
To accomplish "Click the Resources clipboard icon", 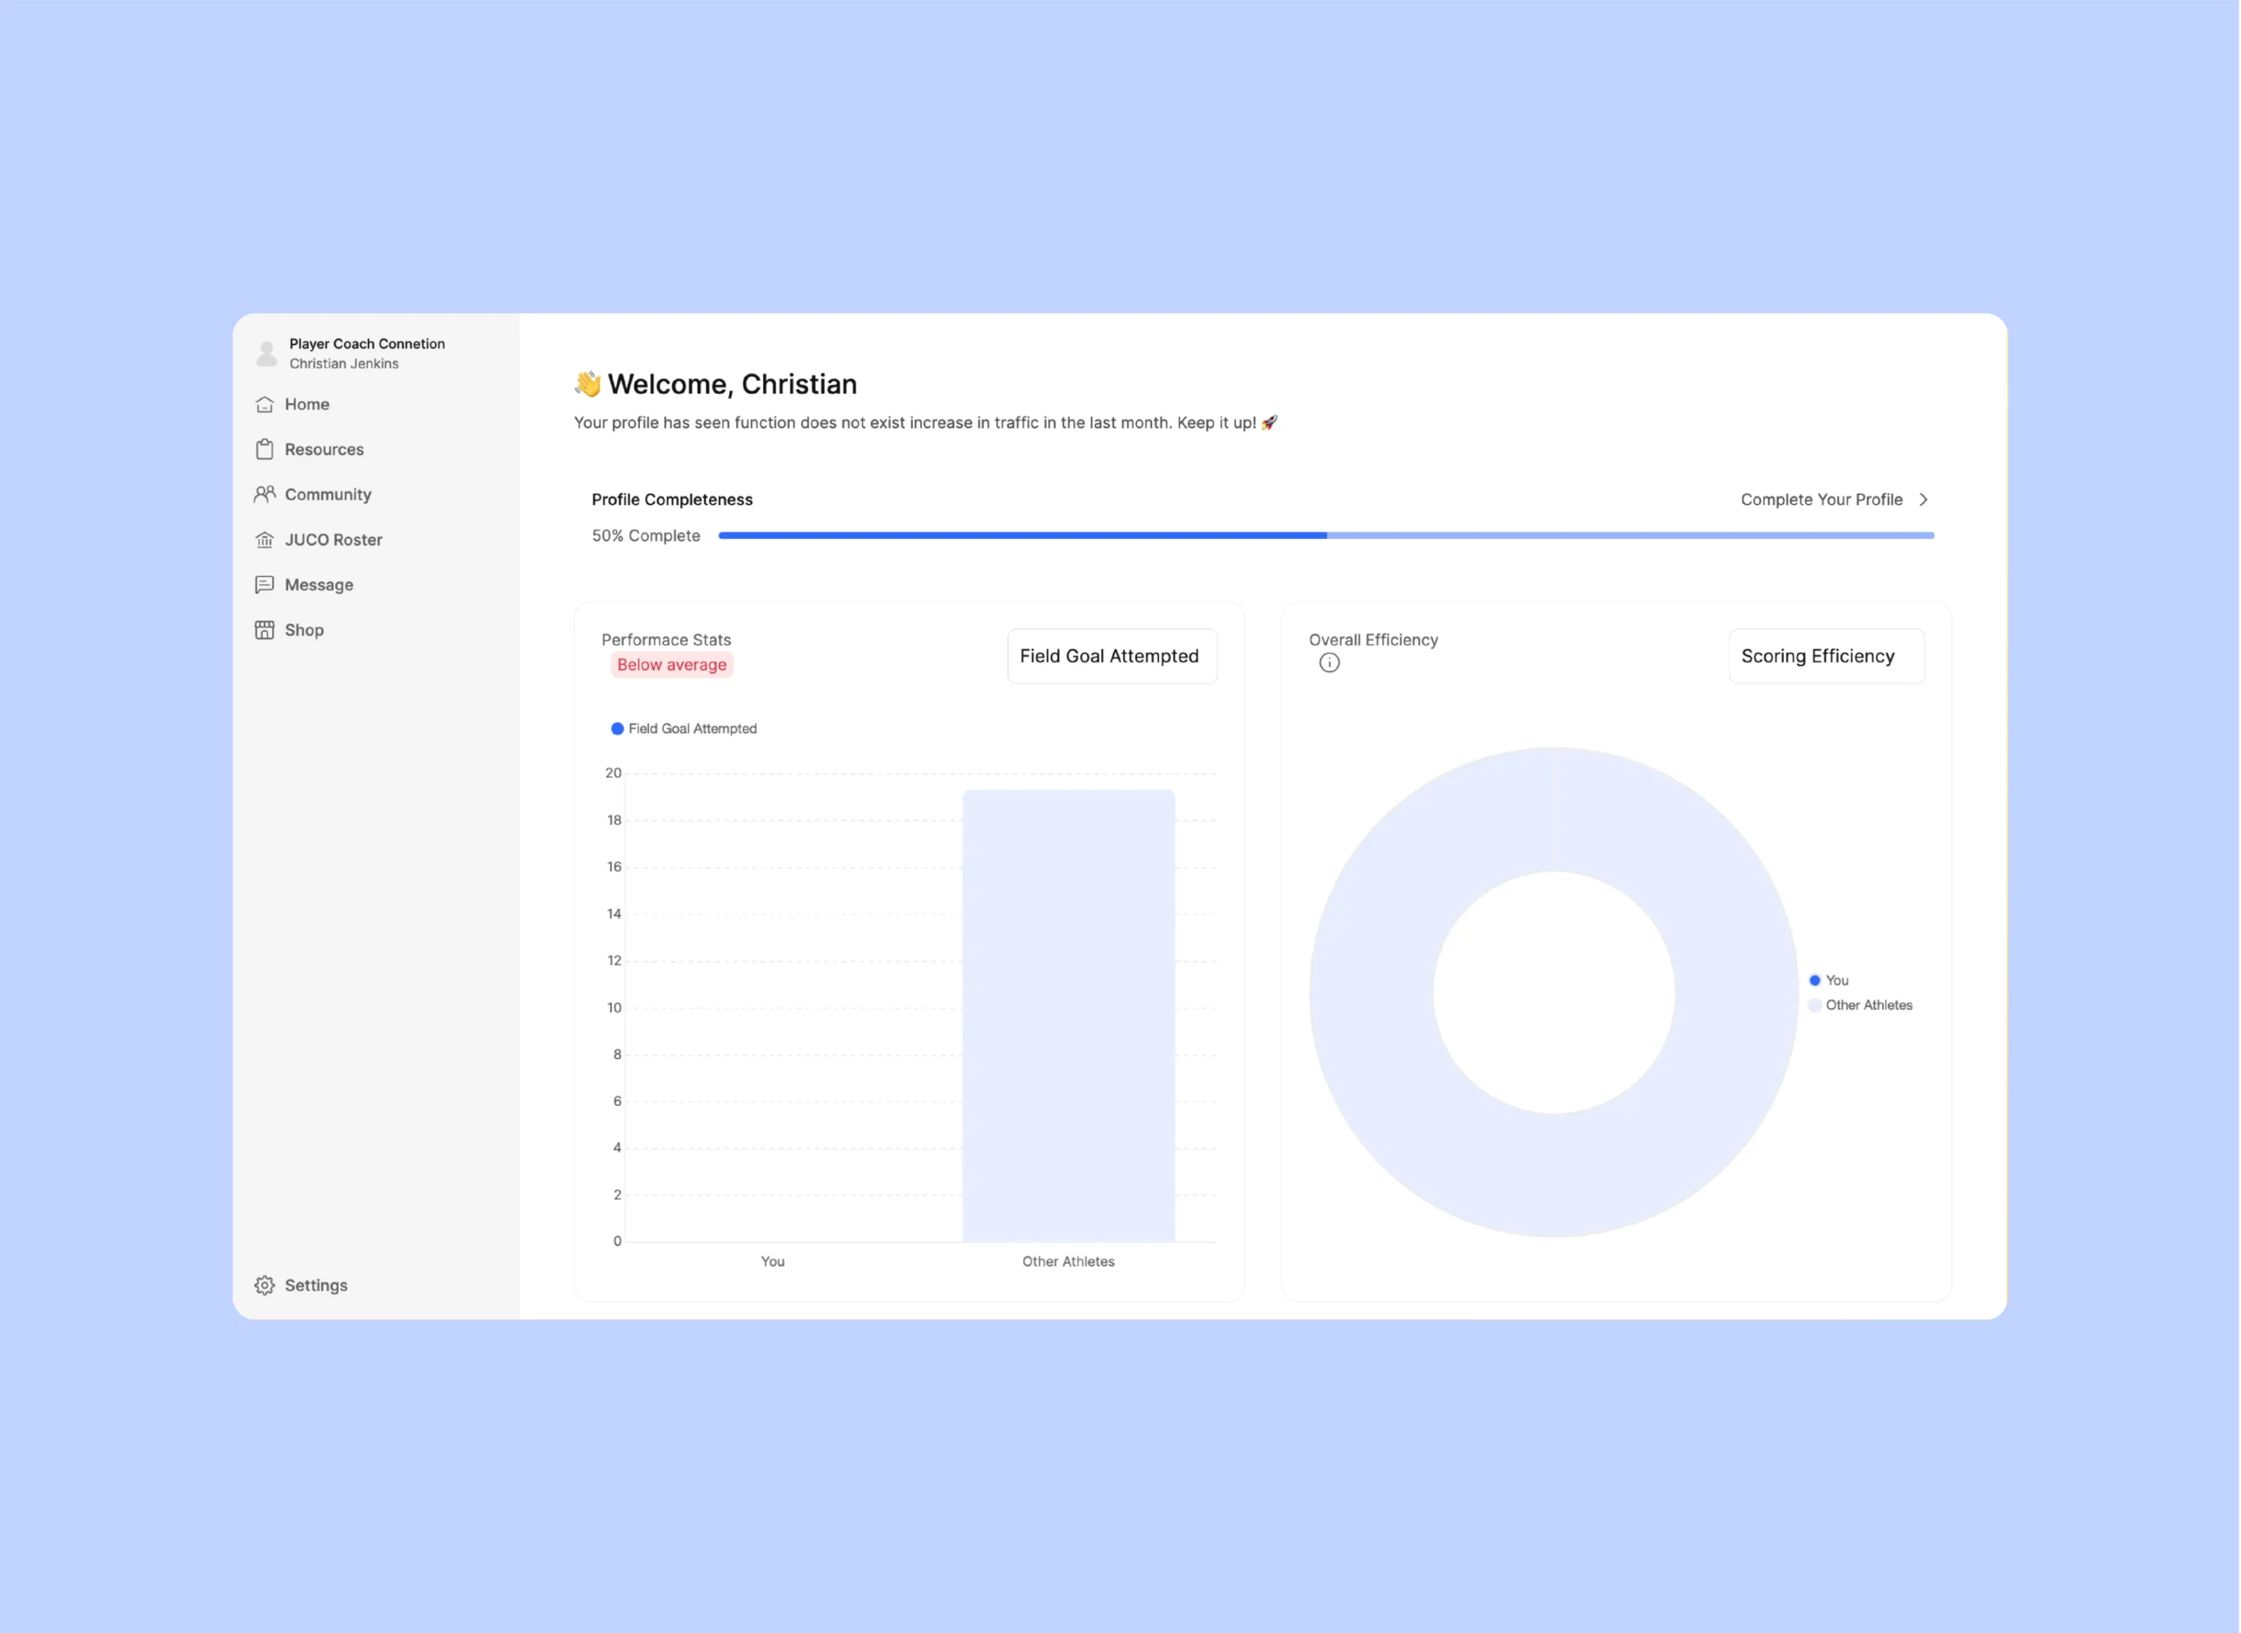I will click(x=264, y=450).
